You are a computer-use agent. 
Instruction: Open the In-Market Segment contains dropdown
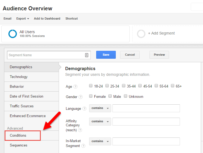pos(100,141)
